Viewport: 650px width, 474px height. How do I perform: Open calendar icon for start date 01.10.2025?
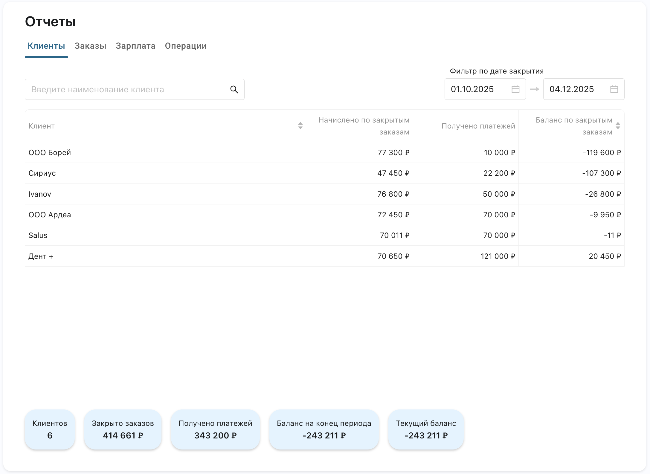click(x=515, y=89)
